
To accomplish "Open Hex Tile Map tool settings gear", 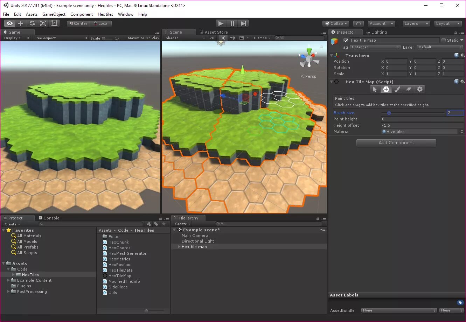I will tap(420, 89).
